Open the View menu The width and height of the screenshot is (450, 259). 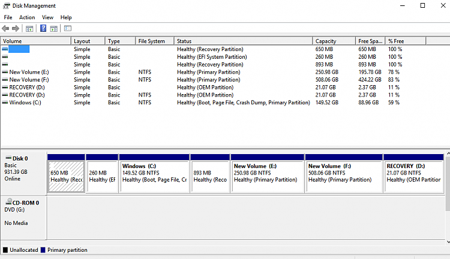[47, 17]
